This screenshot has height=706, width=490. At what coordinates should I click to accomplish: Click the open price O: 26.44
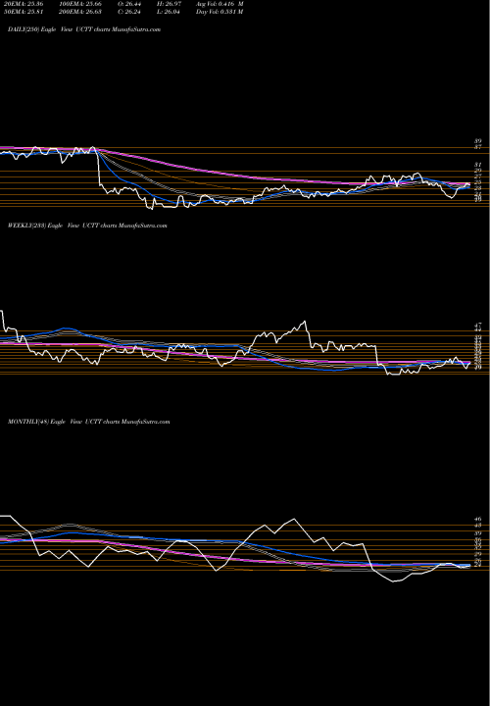[130, 4]
